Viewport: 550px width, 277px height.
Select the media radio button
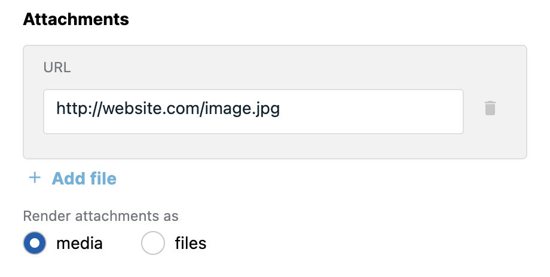pyautogui.click(x=35, y=243)
